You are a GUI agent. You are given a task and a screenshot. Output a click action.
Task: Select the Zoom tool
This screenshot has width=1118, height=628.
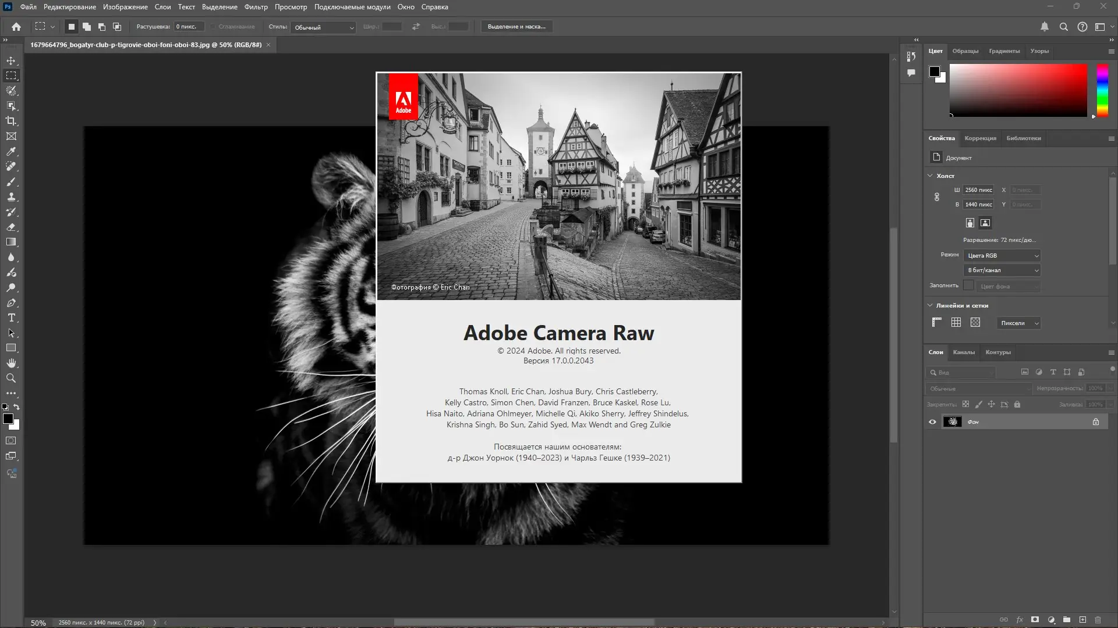(11, 378)
